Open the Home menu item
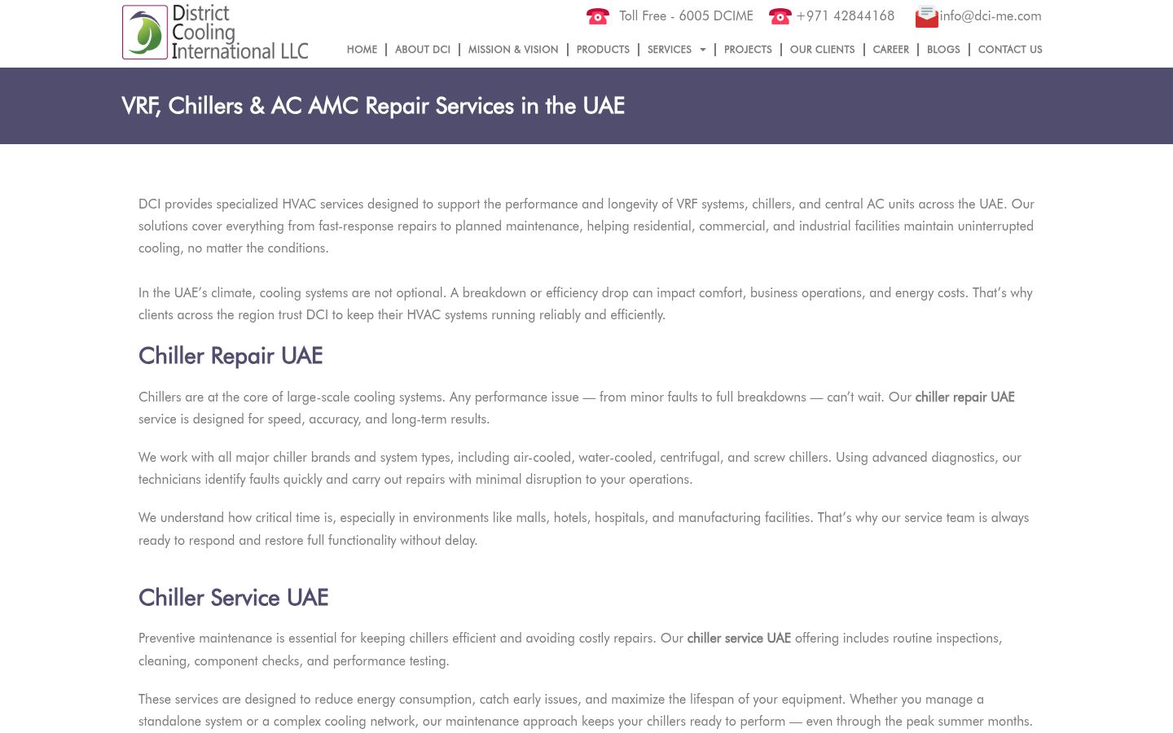Image resolution: width=1173 pixels, height=733 pixels. [362, 50]
